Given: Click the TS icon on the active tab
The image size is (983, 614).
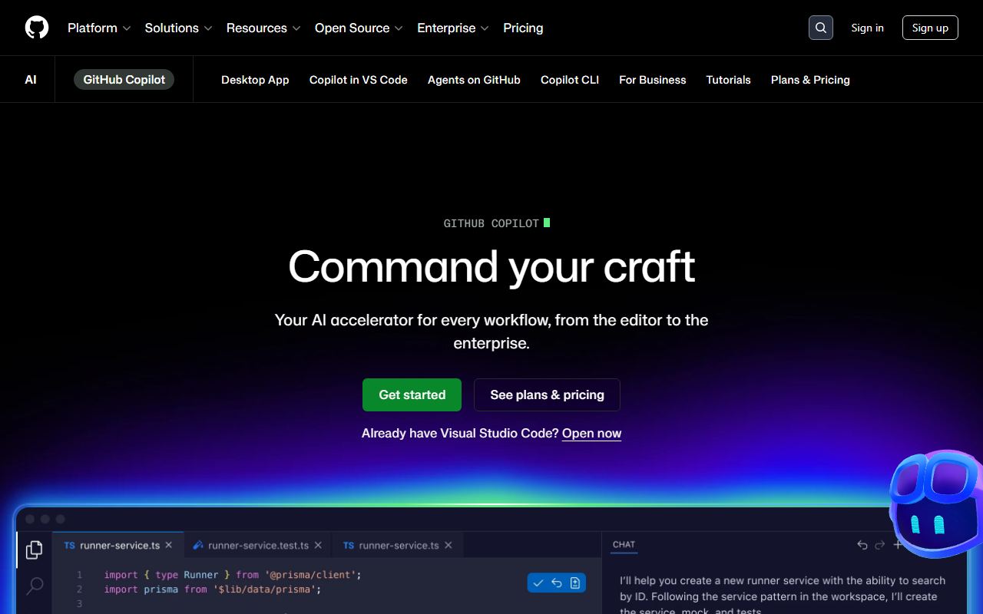Looking at the screenshot, I should click(70, 546).
